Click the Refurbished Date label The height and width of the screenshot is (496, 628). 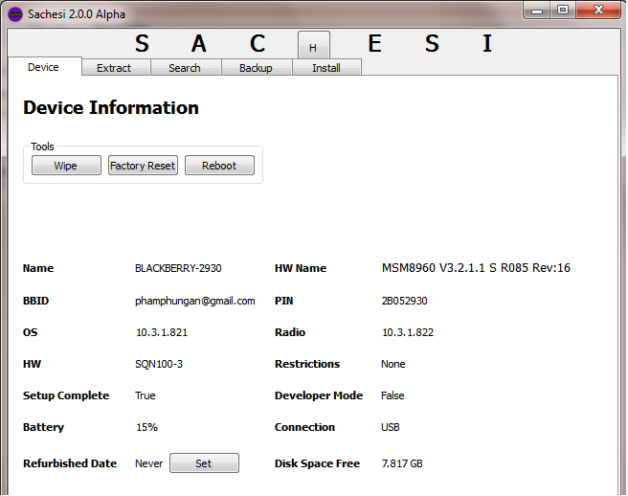click(x=70, y=463)
